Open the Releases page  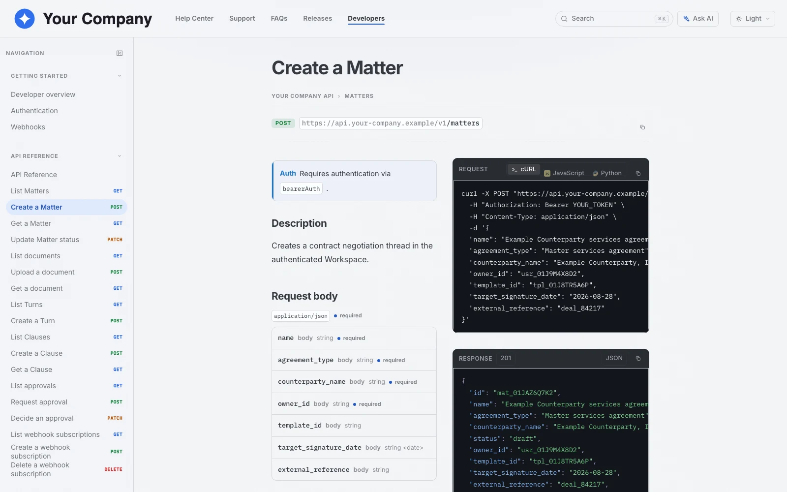[x=317, y=19]
